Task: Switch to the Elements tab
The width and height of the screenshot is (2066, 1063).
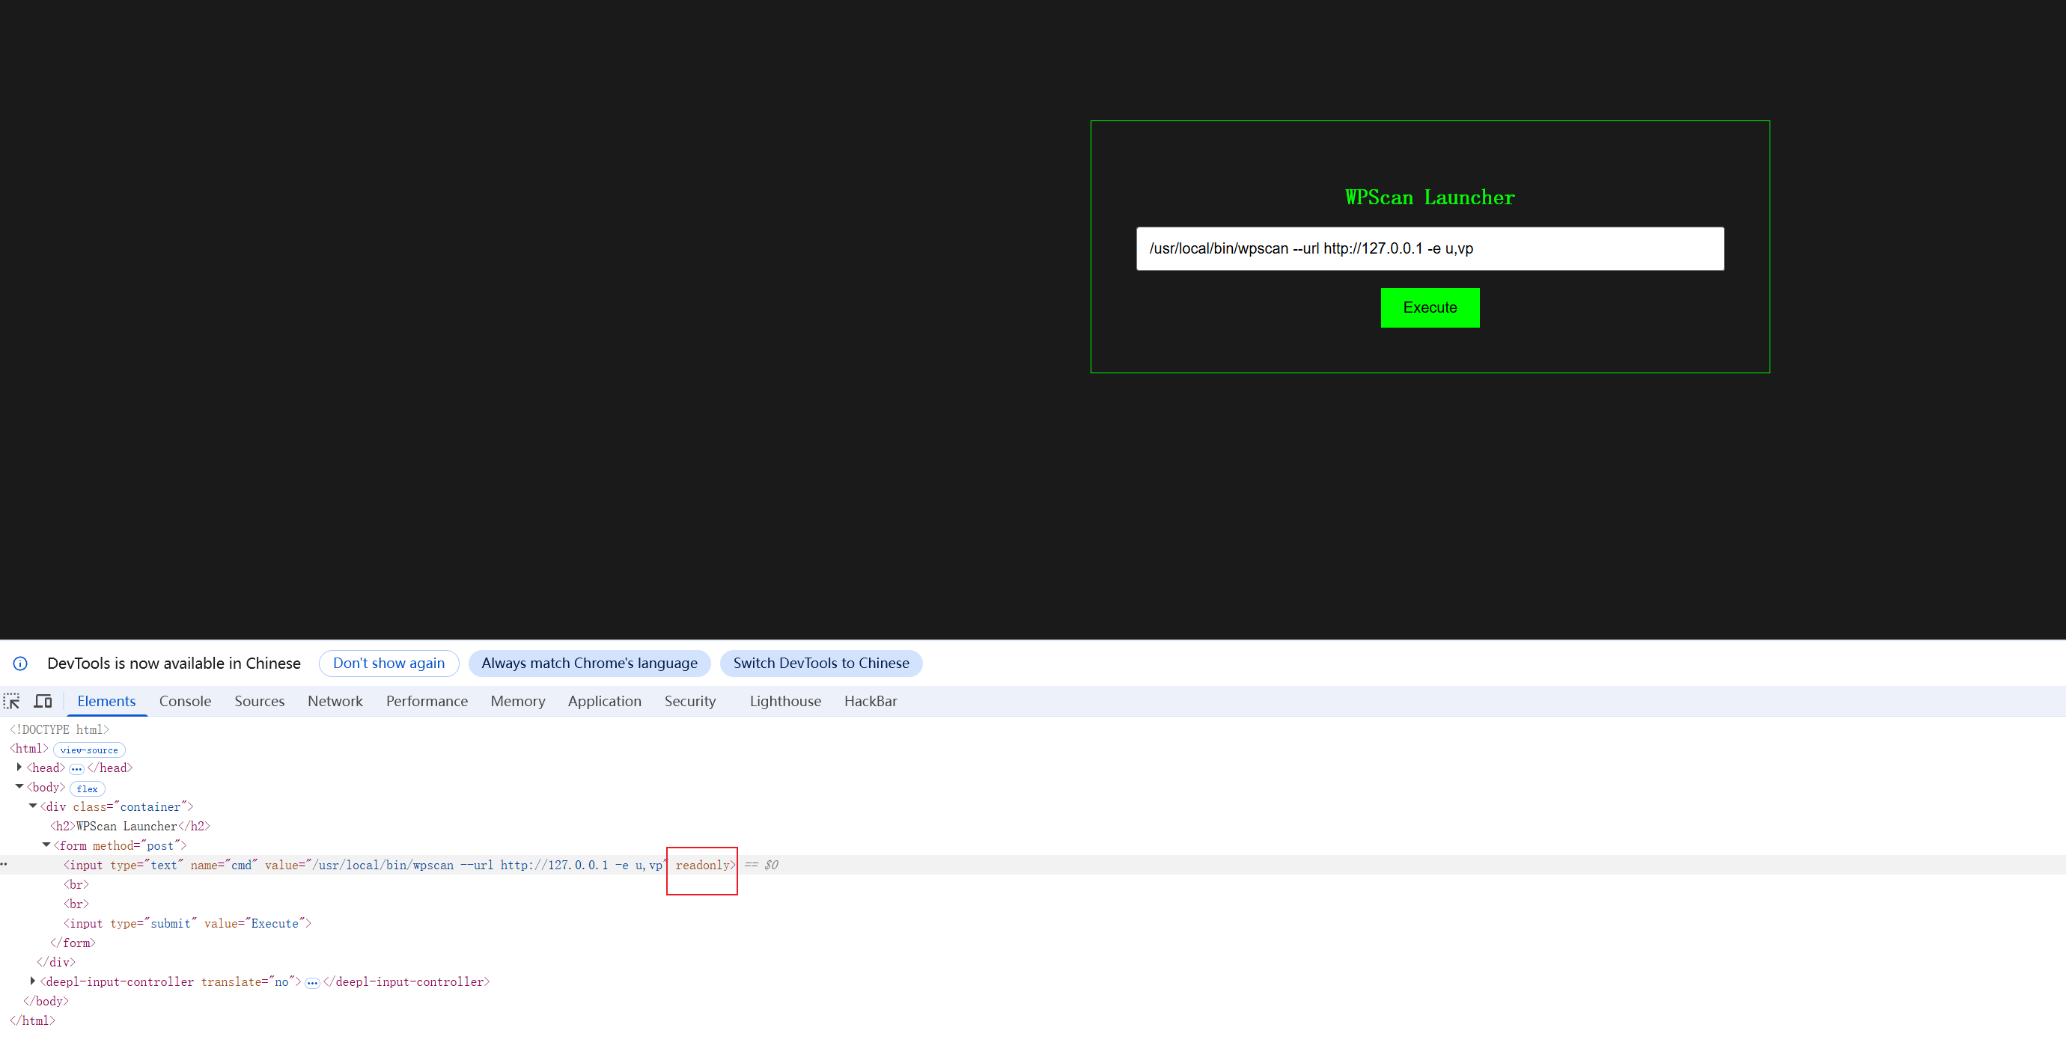Action: [106, 702]
